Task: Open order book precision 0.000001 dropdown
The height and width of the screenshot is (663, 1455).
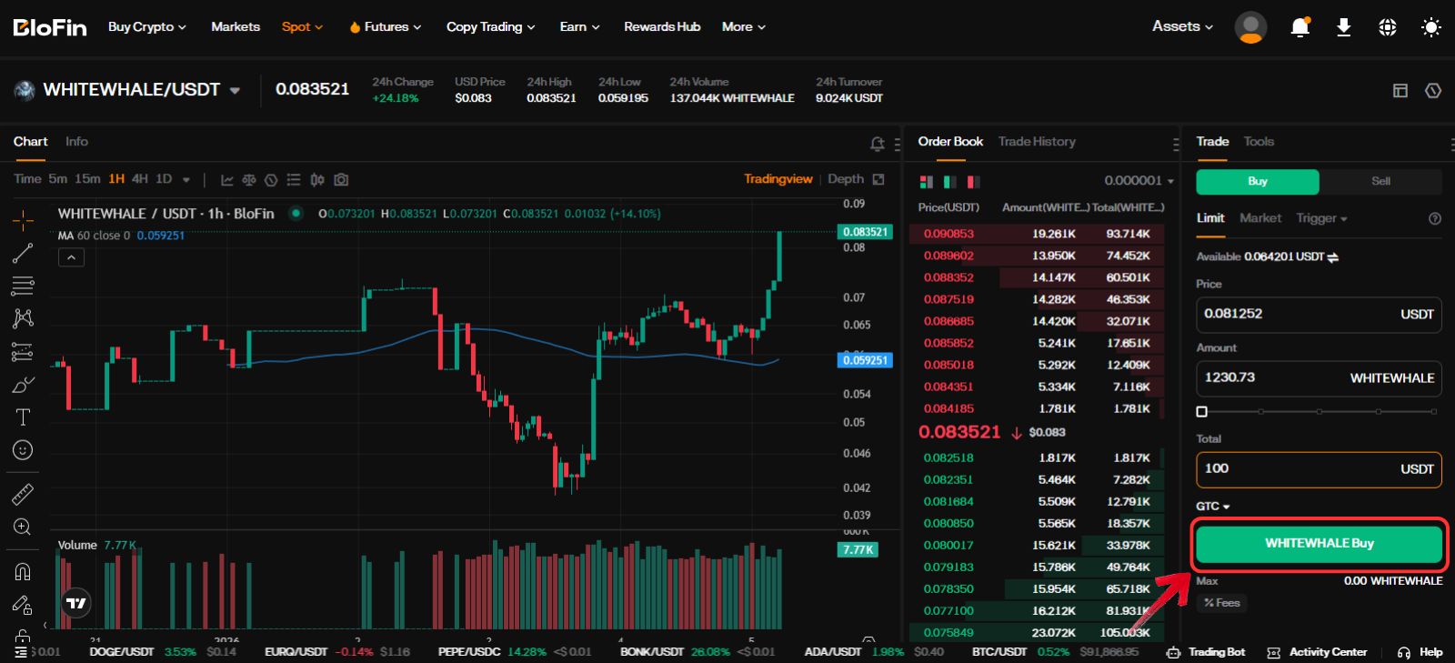Action: point(1139,181)
